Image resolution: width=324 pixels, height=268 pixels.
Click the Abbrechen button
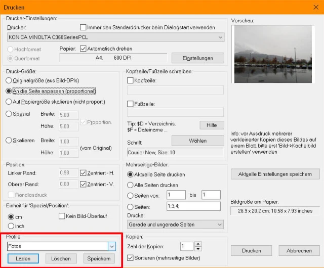coord(299,250)
